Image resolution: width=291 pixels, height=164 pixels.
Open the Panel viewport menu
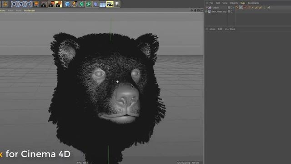click(19, 10)
